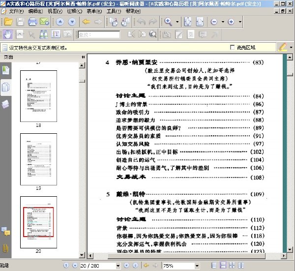
Task: Open dropdown next to zoom-in button
Action: click(240, 22)
